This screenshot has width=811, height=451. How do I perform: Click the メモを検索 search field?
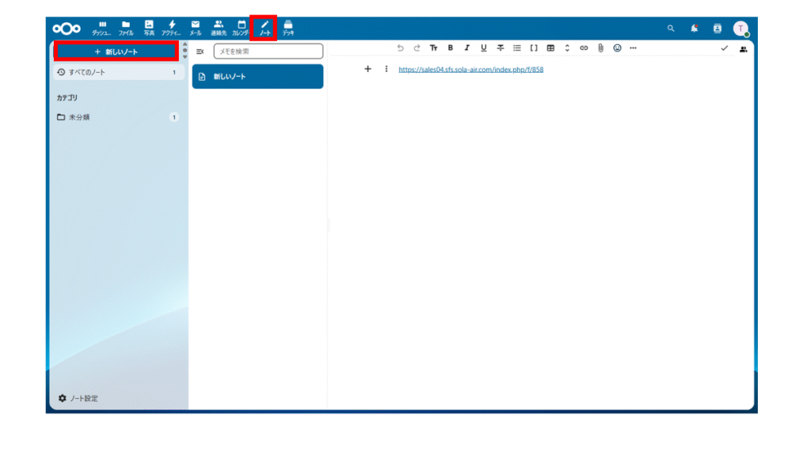pos(268,51)
